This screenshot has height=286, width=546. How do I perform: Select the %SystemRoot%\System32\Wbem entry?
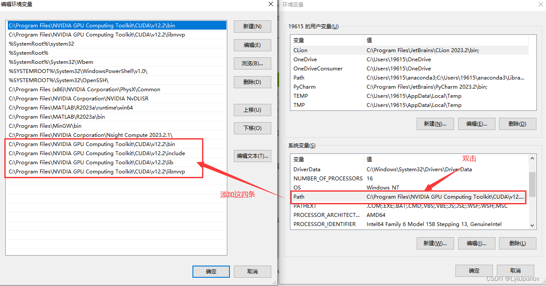pos(117,62)
